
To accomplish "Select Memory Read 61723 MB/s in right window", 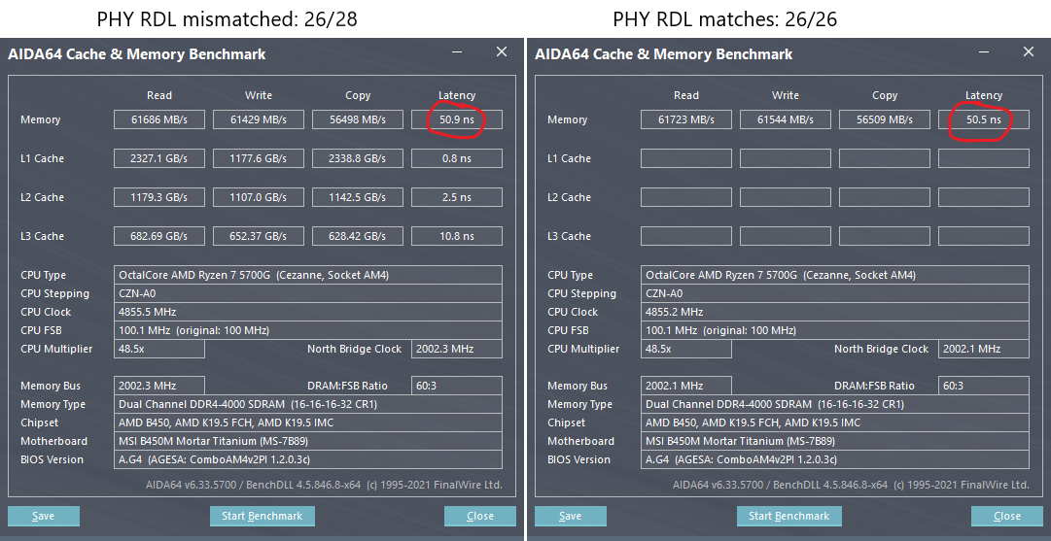I will [685, 119].
